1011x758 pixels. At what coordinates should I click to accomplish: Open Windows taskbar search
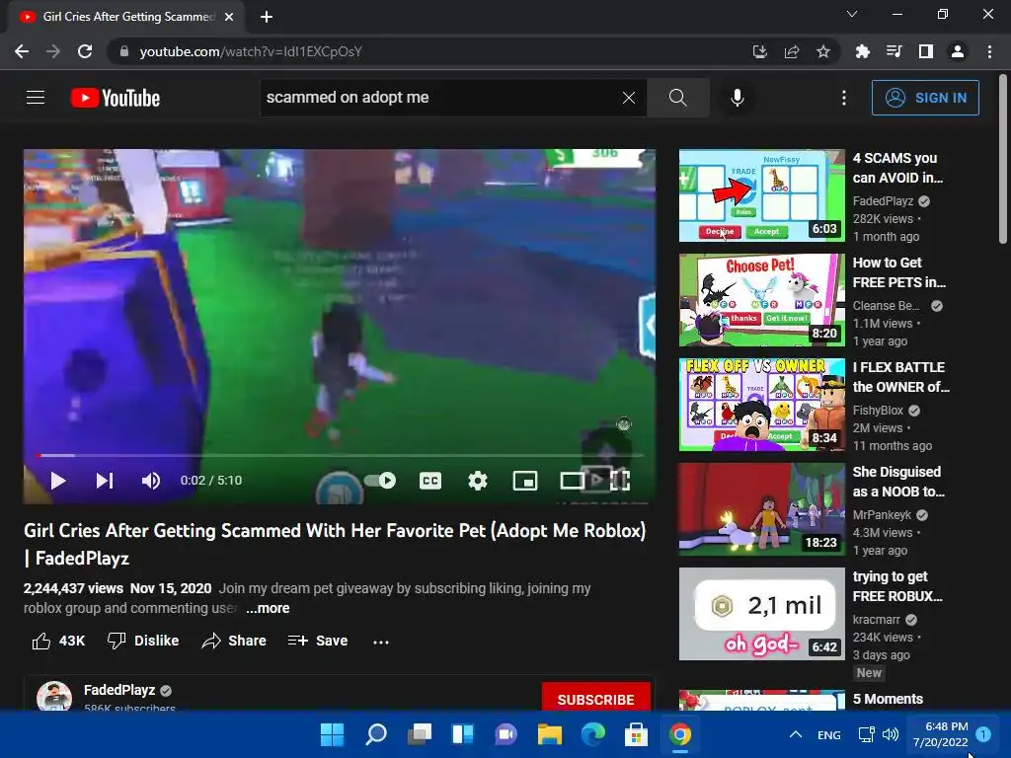376,734
